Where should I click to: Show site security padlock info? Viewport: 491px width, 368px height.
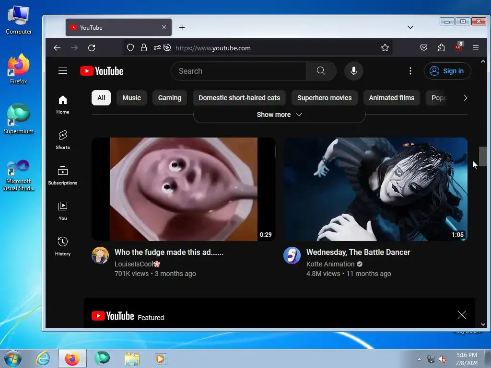144,48
